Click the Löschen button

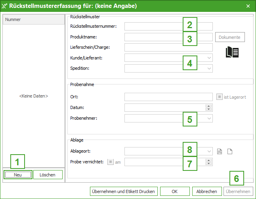pos(48,174)
